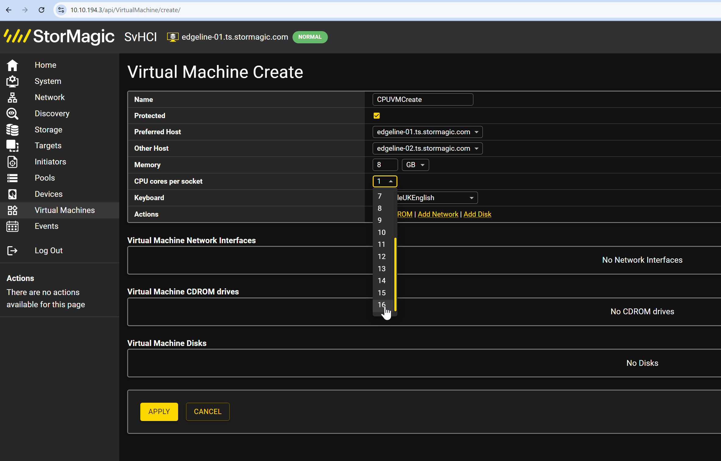Click the Devices hard drive icon
The height and width of the screenshot is (461, 721).
click(13, 194)
